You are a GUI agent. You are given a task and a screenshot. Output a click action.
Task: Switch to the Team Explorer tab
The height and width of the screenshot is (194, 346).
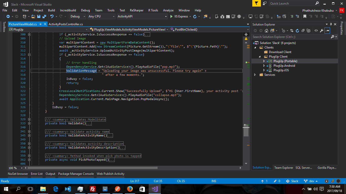(x=283, y=168)
